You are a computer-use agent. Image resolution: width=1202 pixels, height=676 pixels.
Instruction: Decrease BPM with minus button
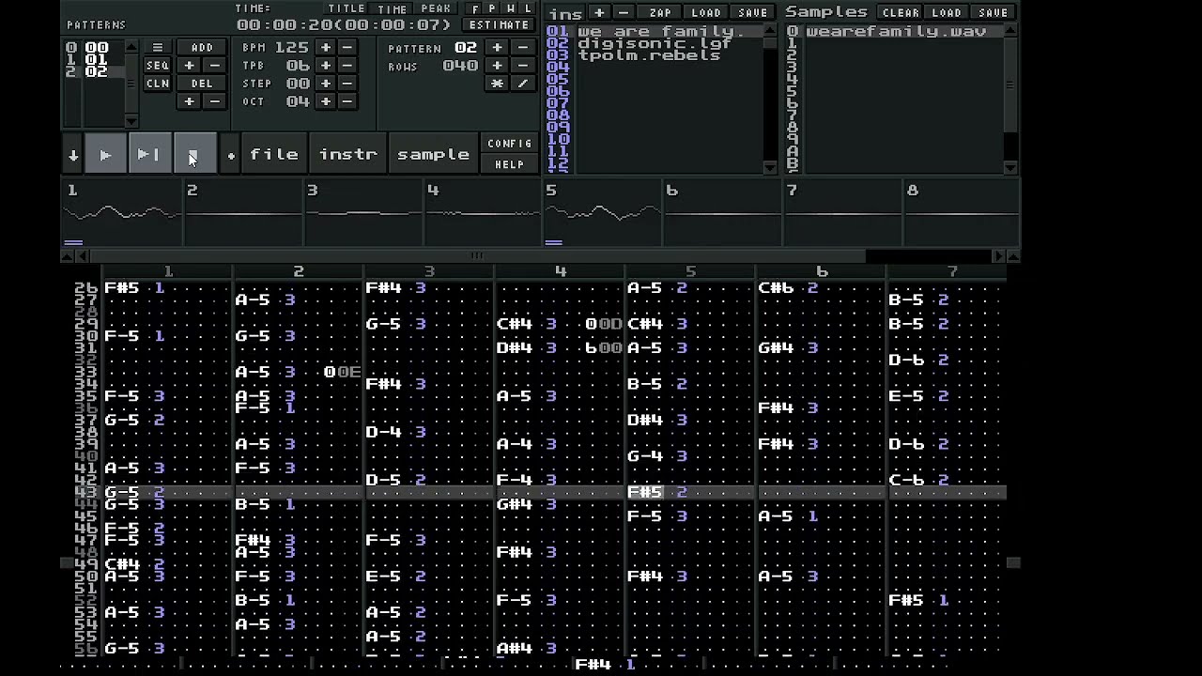click(x=347, y=48)
